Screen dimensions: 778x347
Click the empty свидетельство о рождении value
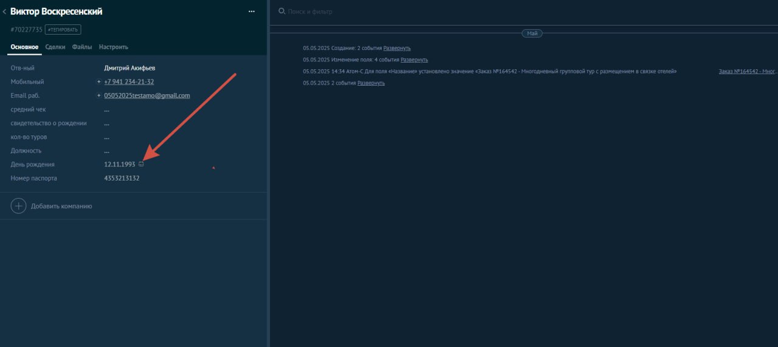tap(107, 123)
